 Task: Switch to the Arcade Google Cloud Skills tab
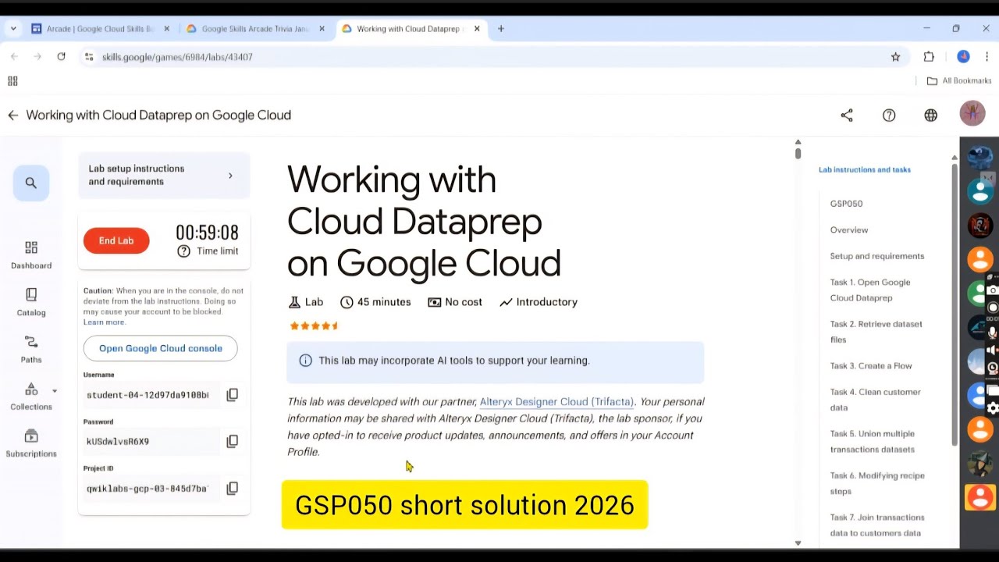point(100,29)
